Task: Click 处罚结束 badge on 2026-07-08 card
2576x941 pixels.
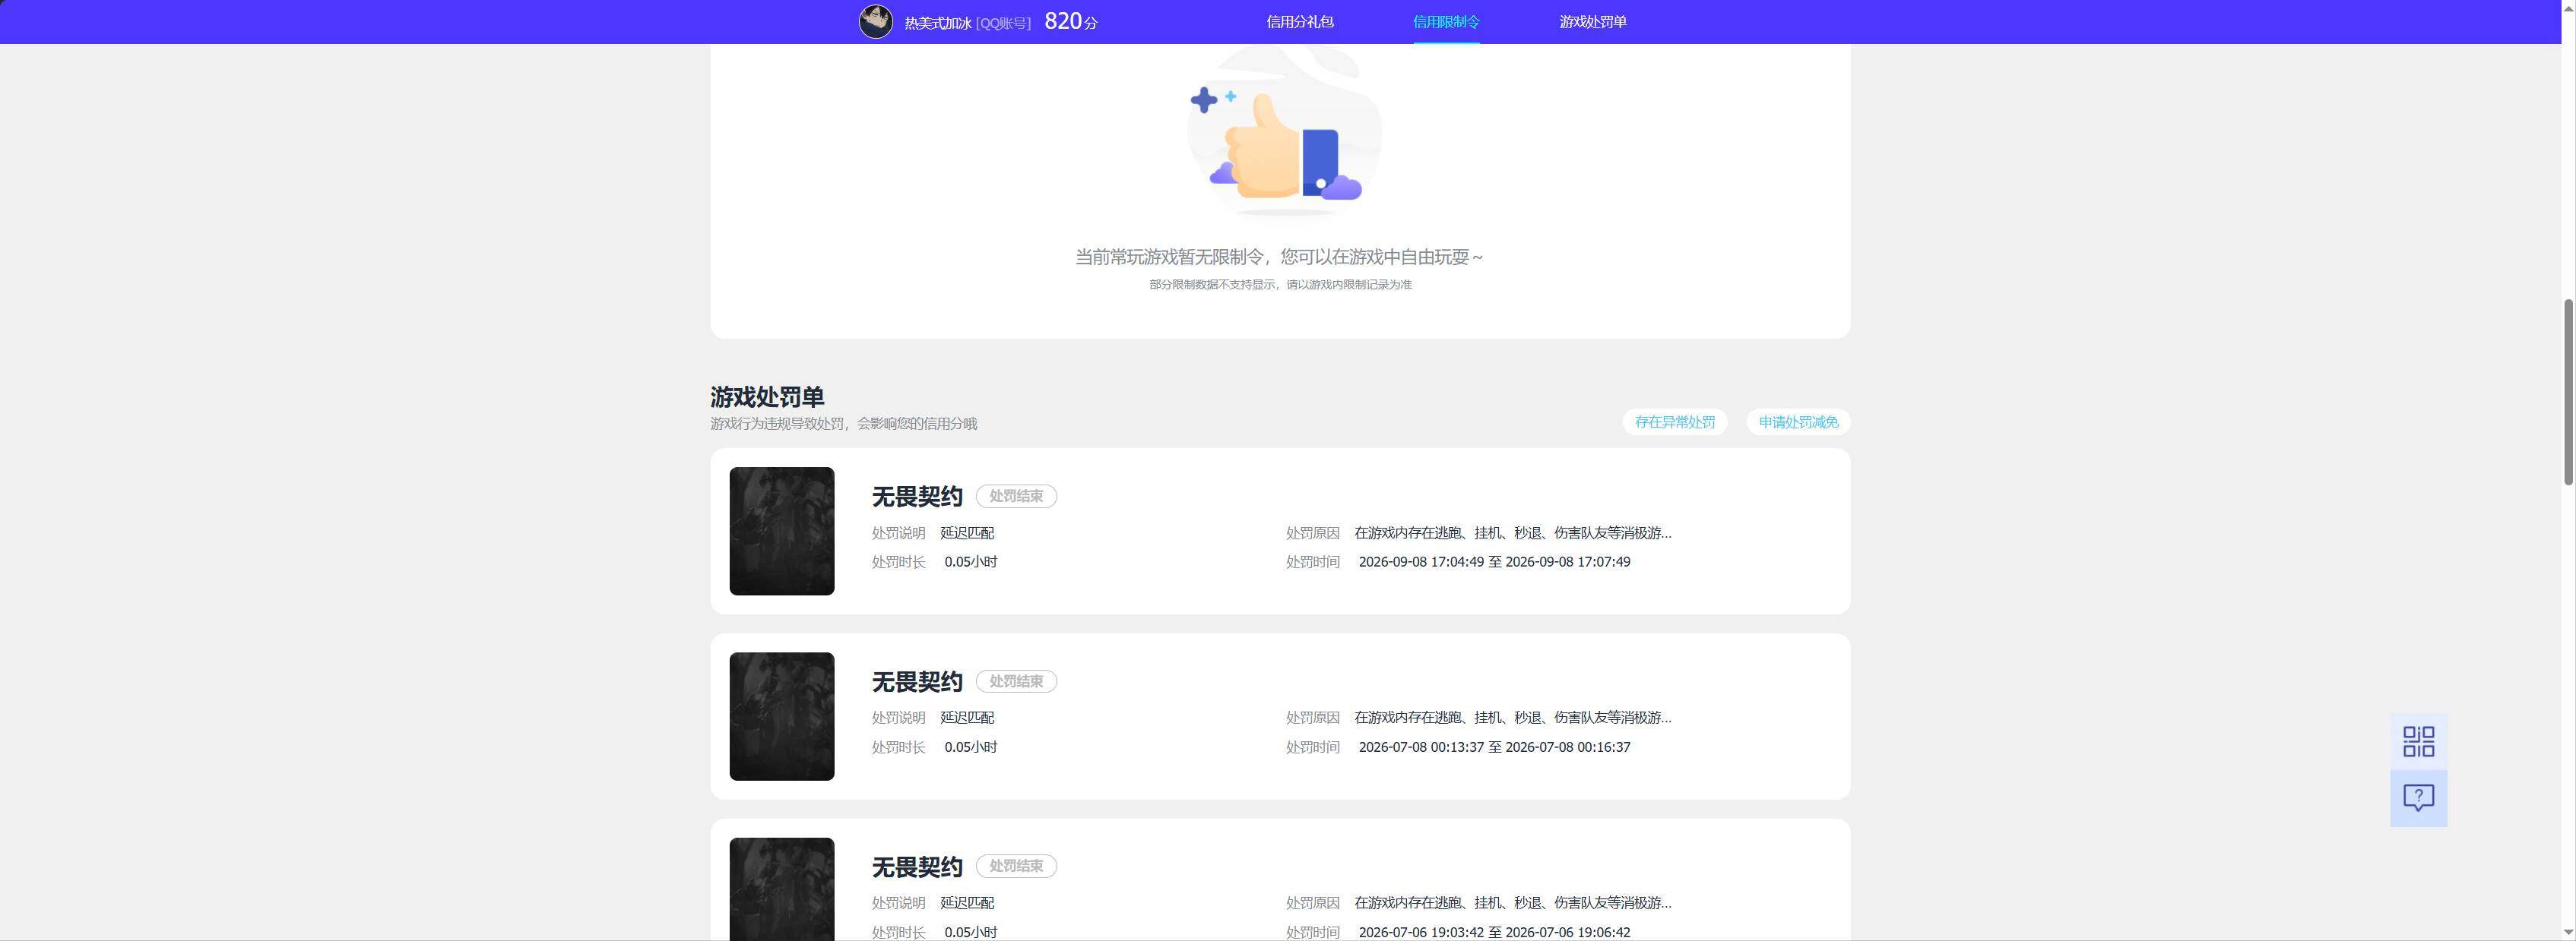Action: click(x=1016, y=681)
